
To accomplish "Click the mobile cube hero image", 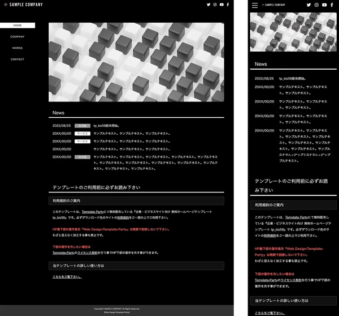I will (x=293, y=32).
